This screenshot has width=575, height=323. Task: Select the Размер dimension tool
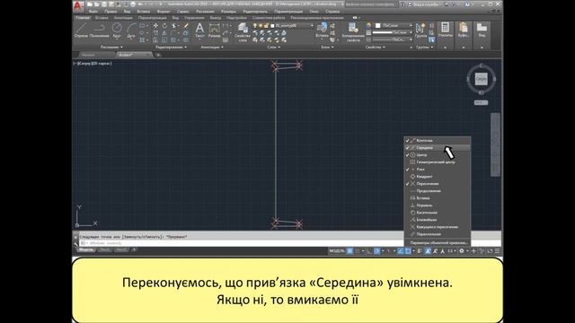[214, 30]
